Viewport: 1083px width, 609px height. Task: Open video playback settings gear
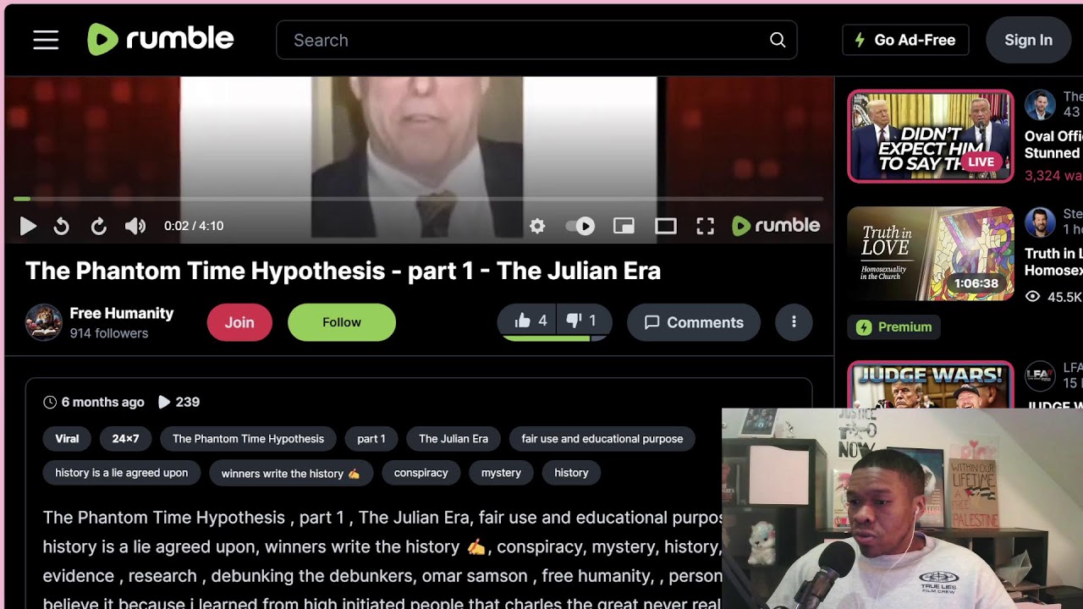pos(537,226)
